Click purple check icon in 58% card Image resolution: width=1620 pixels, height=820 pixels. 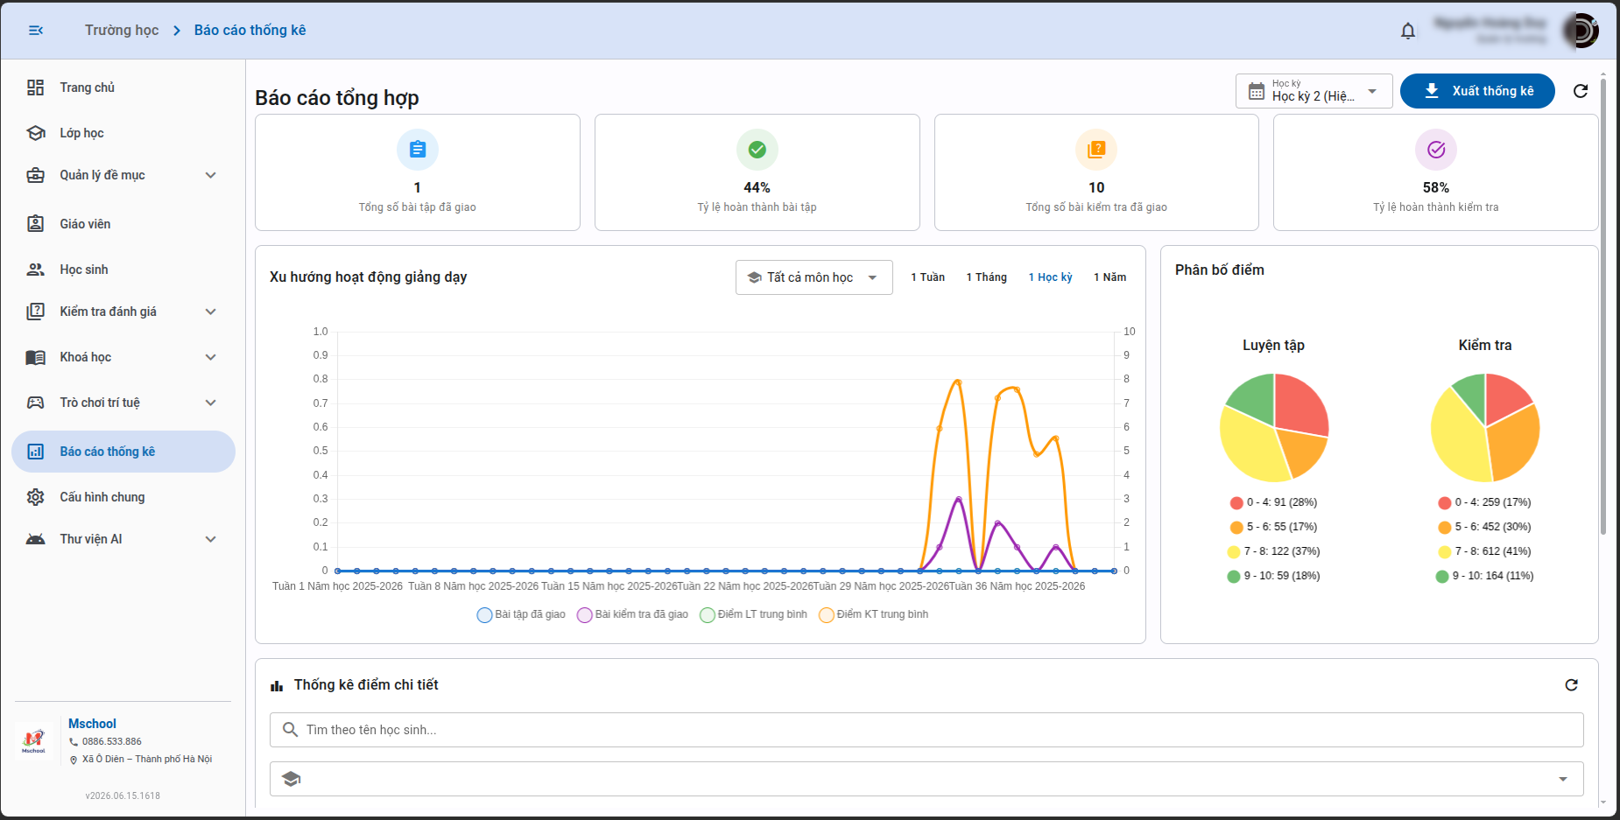click(x=1436, y=150)
